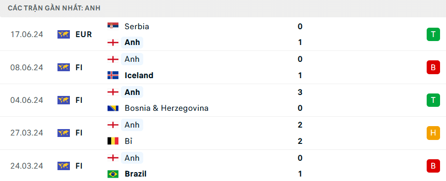
Task: Click the Bosnia & Herzegovina flag icon
Action: pyautogui.click(x=113, y=108)
